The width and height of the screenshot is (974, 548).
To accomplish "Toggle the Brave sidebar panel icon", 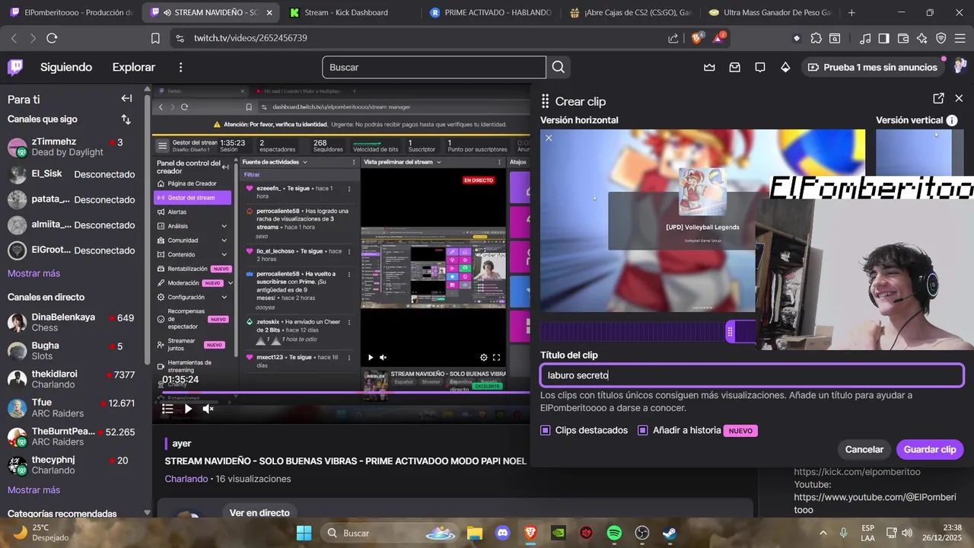I will 883,38.
